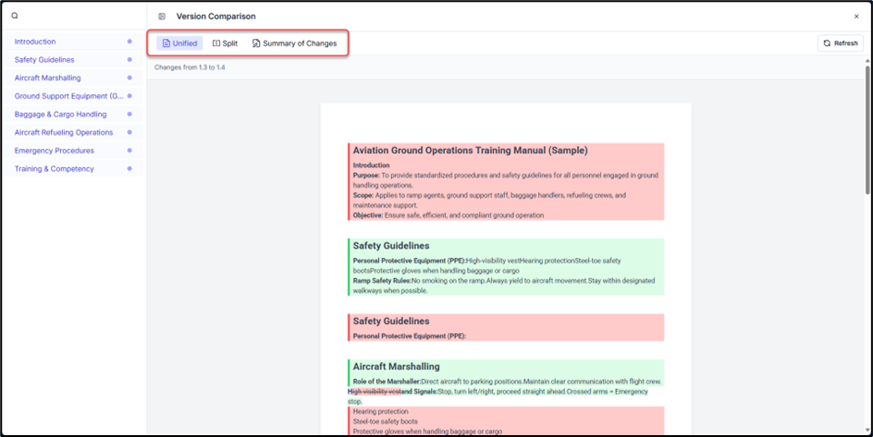Viewport: 873px width, 437px height.
Task: Close the Version Comparison panel
Action: [855, 16]
